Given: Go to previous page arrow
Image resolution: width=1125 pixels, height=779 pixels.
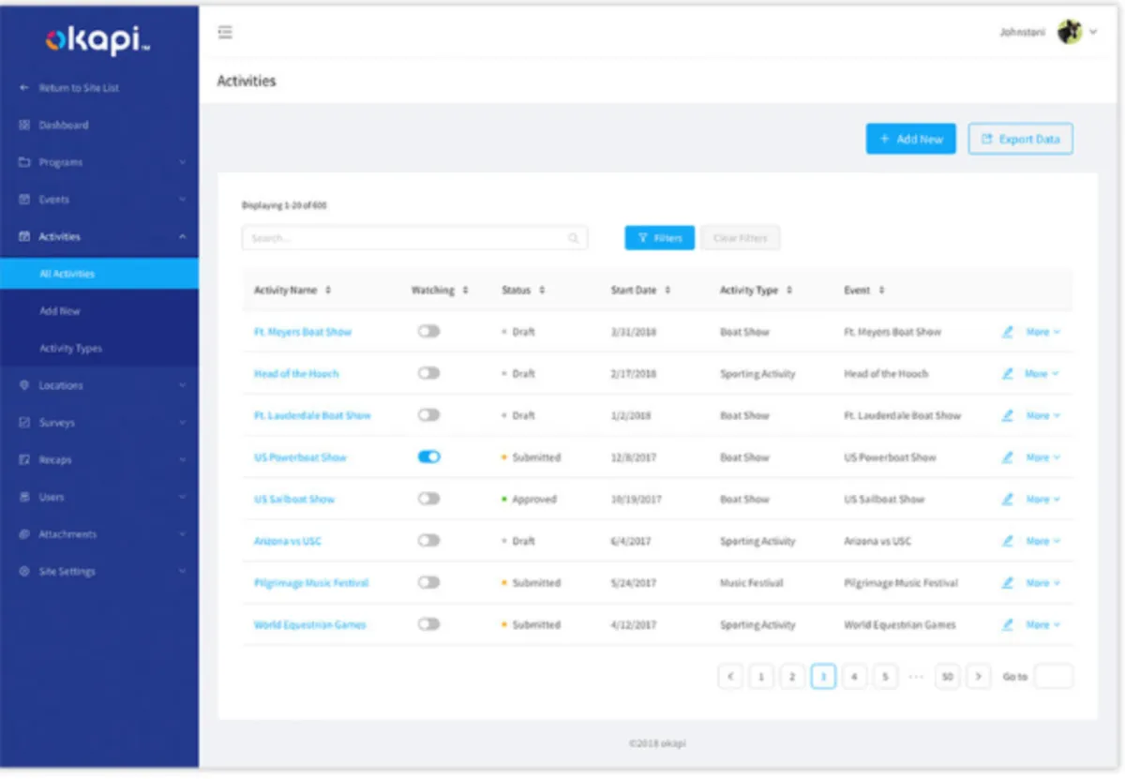Looking at the screenshot, I should click(x=730, y=676).
